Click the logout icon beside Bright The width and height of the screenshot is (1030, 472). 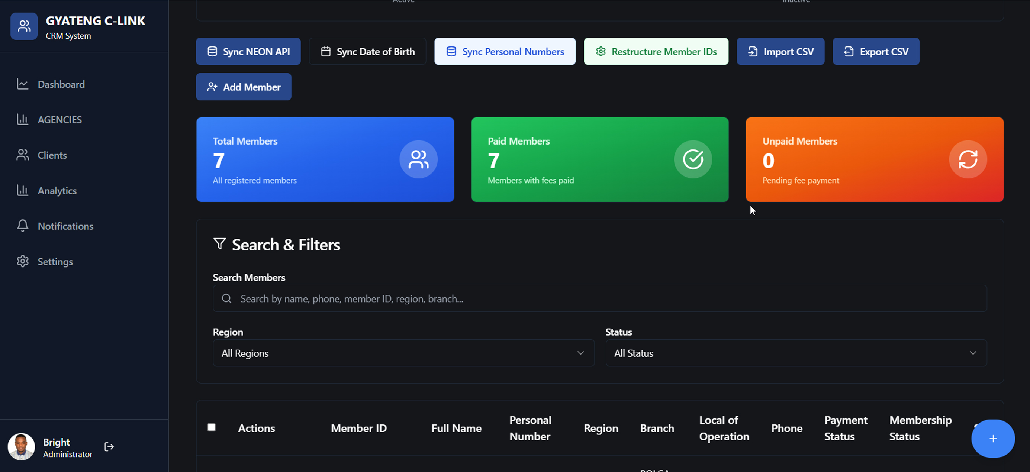109,446
